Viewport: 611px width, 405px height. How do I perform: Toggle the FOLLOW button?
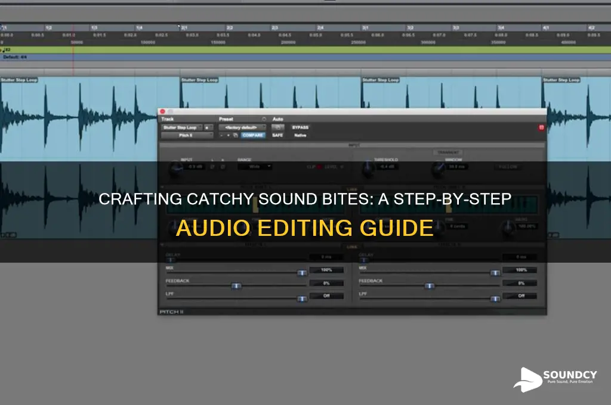(508, 167)
